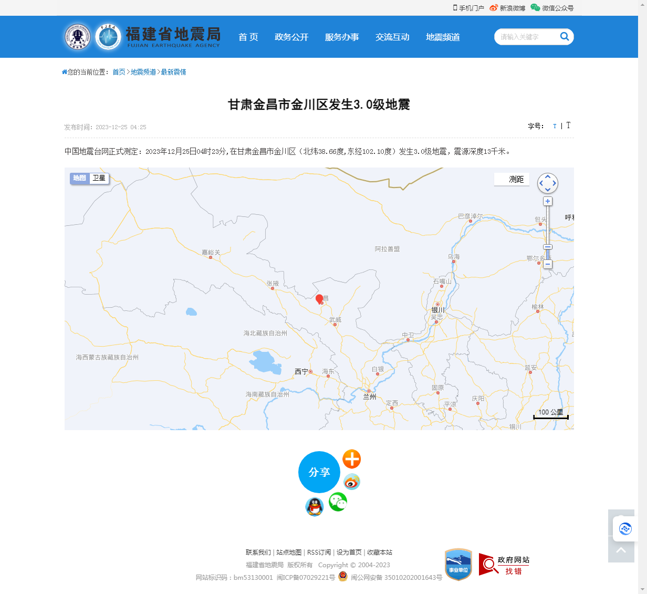Zoom out with the map minus button
647x594 pixels.
pyautogui.click(x=548, y=264)
